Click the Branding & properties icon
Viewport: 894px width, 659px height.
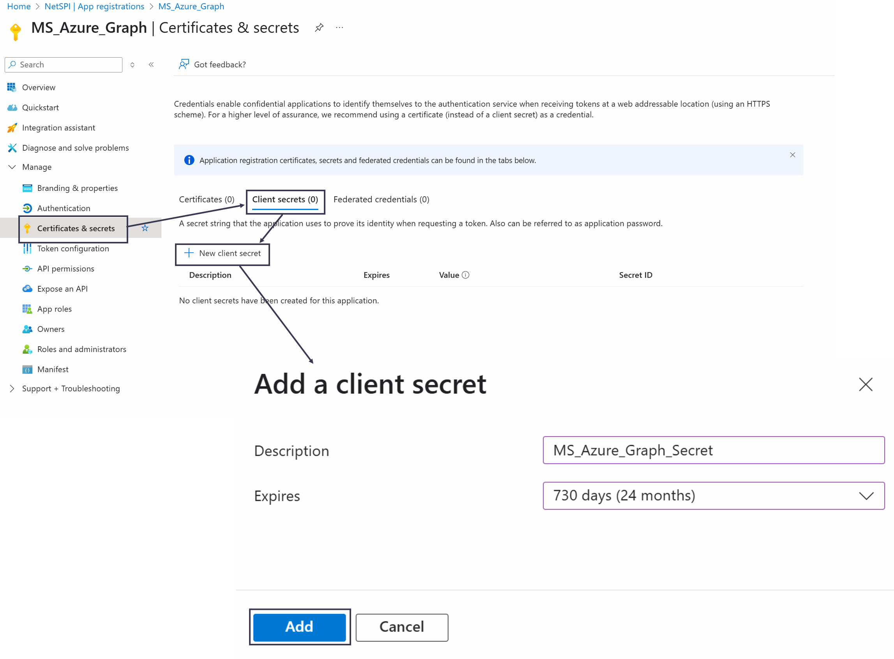click(x=27, y=188)
